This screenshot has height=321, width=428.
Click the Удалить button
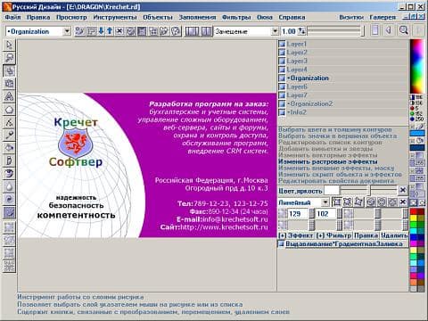(394, 235)
